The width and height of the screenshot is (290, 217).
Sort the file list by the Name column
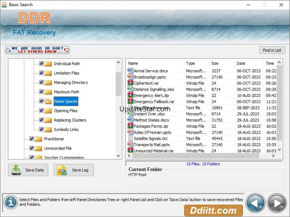coord(154,63)
